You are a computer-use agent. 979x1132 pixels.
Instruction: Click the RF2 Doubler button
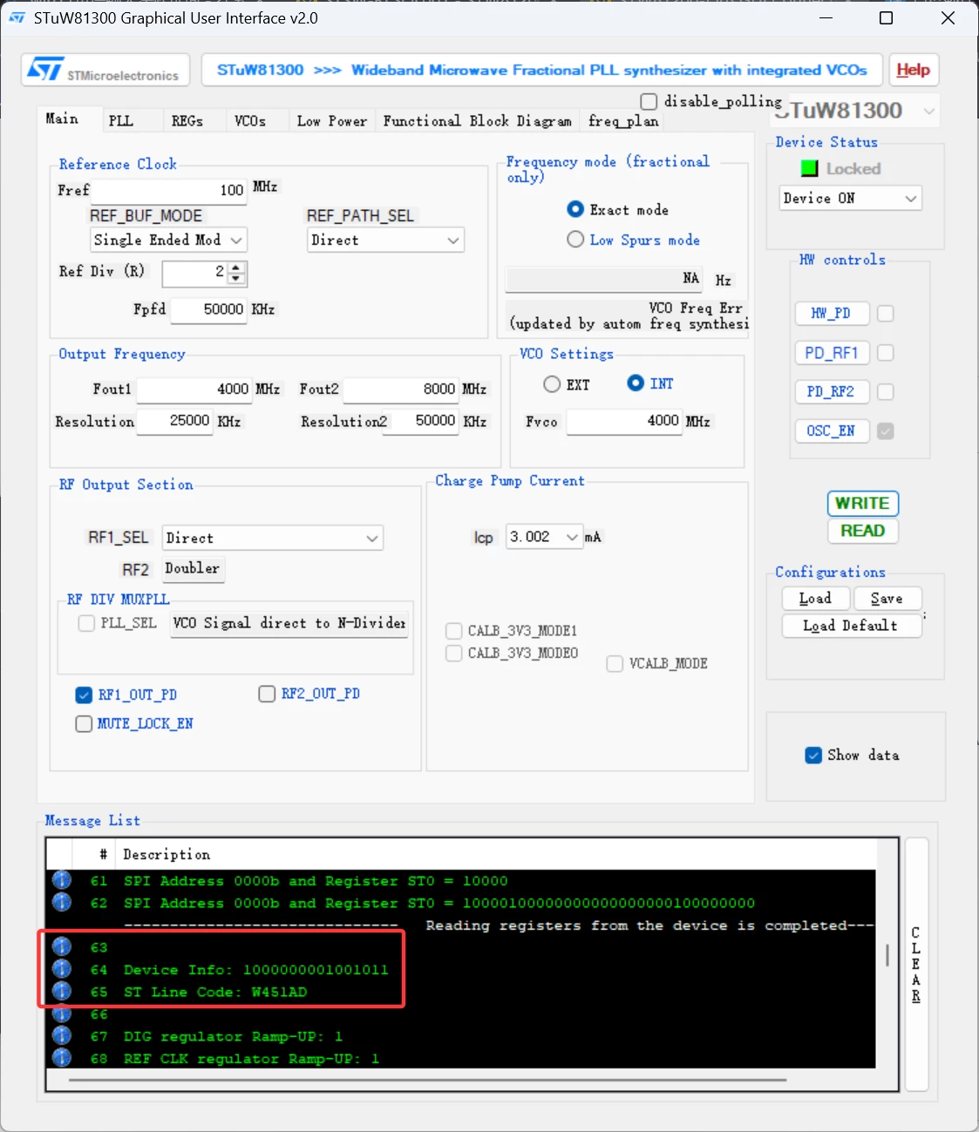tap(194, 568)
